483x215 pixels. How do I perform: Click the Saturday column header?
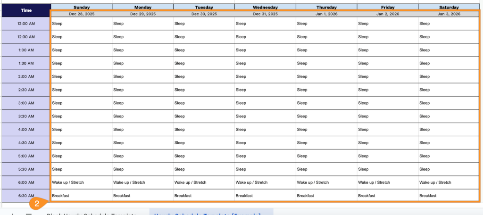(x=448, y=7)
